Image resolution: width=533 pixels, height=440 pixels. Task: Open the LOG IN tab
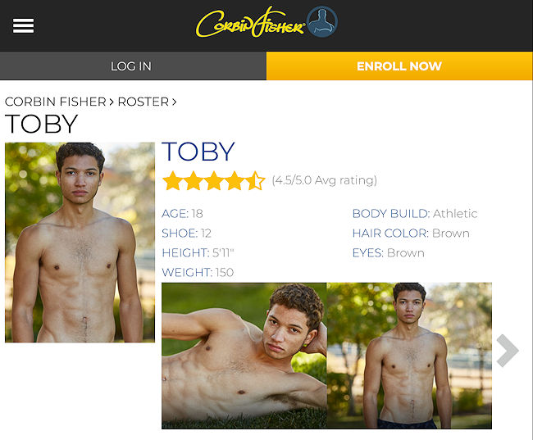pos(133,66)
